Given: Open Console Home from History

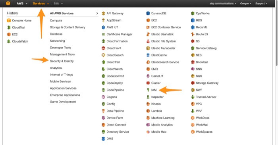Looking at the screenshot, I should (19, 20).
